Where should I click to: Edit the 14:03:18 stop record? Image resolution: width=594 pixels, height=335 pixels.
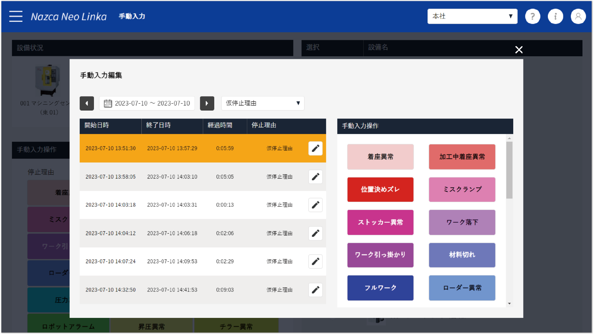pyautogui.click(x=315, y=205)
